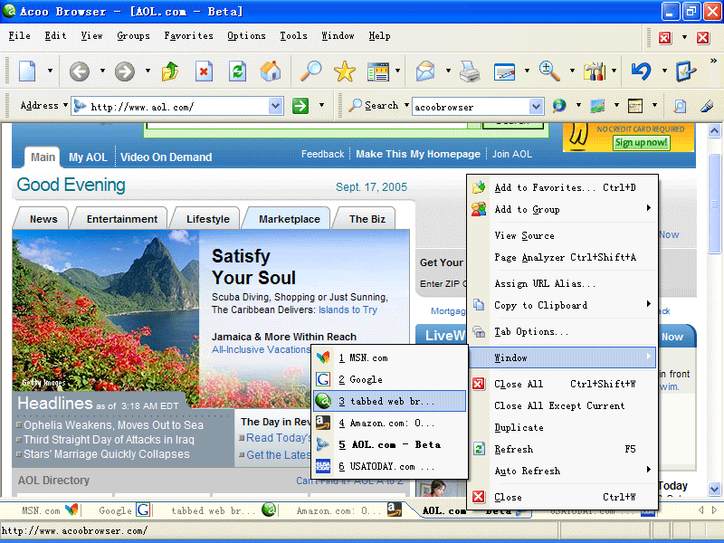Click the globe search engine icon
The height and width of the screenshot is (543, 724).
click(559, 106)
